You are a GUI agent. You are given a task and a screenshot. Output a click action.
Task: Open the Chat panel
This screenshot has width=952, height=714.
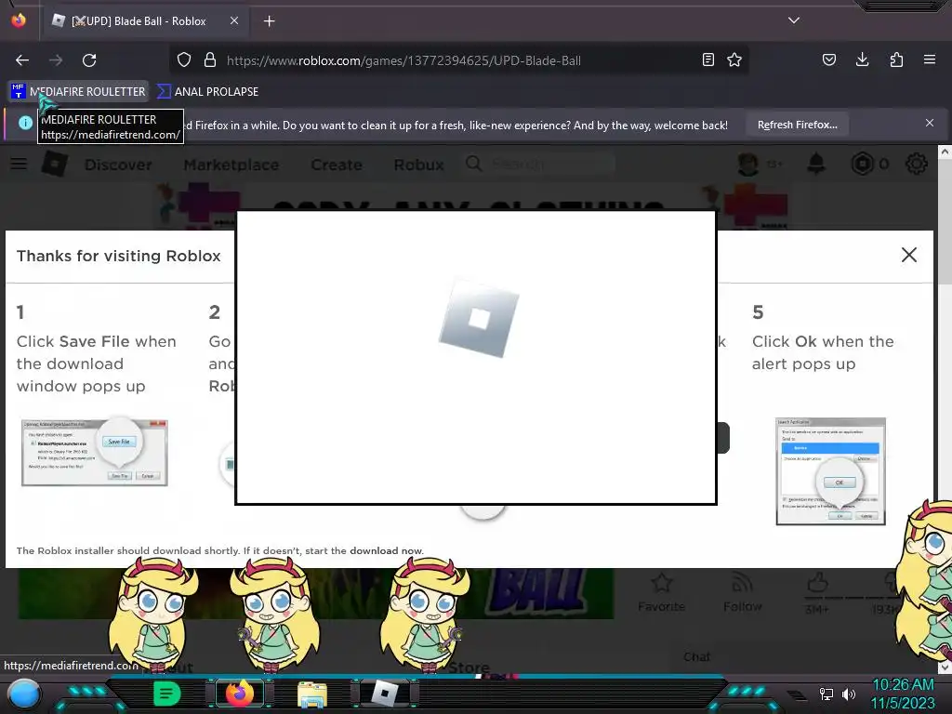(x=696, y=657)
